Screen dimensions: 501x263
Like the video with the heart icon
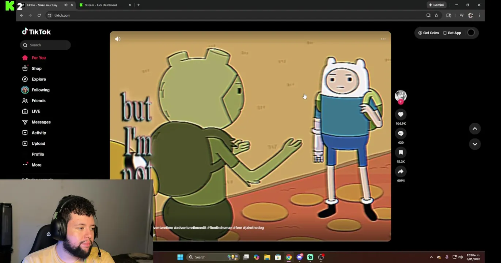(x=401, y=114)
